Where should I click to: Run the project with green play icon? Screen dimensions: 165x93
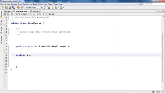point(53,7)
